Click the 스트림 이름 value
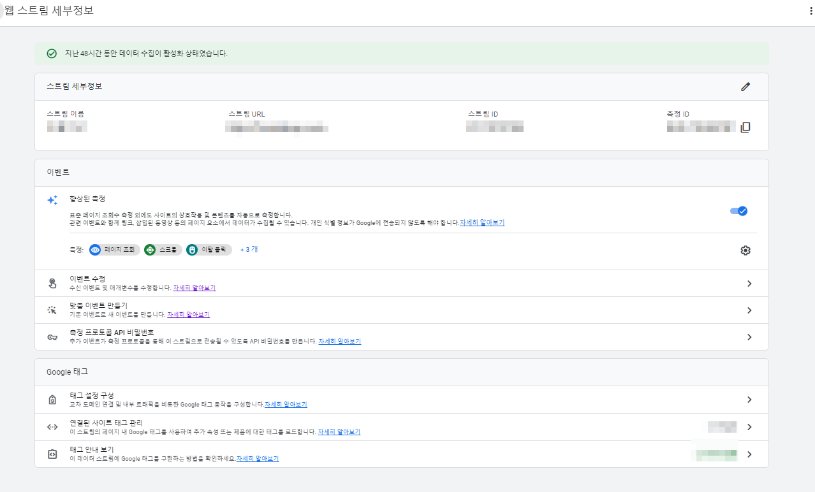Image resolution: width=815 pixels, height=492 pixels. 67,126
